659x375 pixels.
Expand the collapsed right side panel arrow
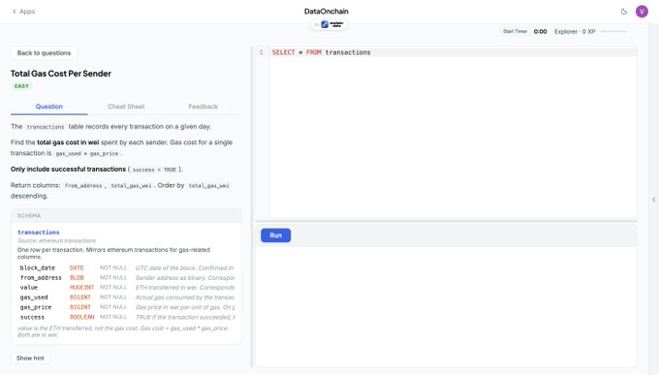click(653, 200)
